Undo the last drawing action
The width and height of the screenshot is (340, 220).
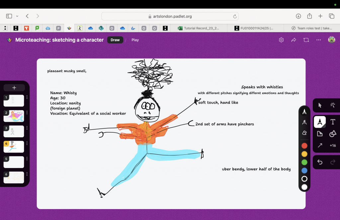coord(320,162)
